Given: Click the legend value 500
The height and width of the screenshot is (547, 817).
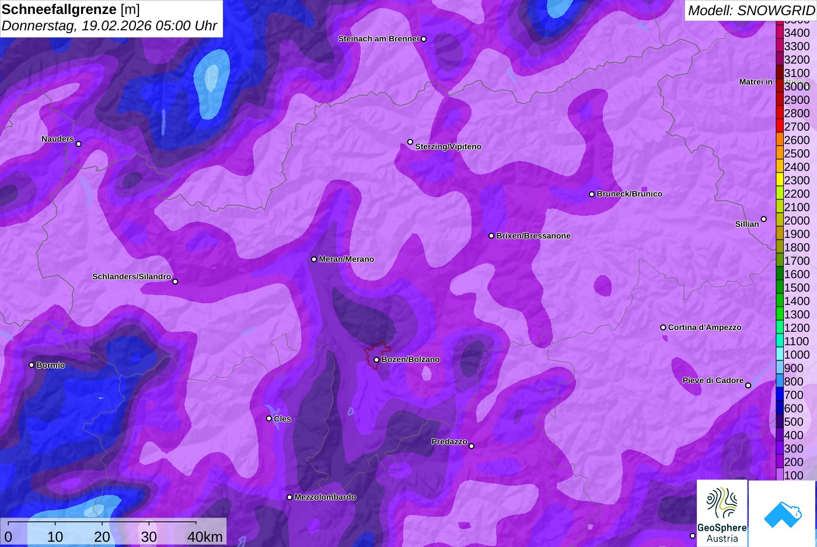Looking at the screenshot, I should pos(794,422).
